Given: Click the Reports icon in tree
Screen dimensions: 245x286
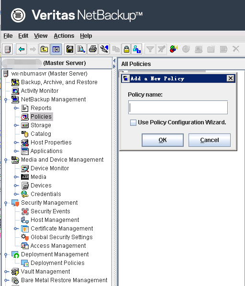Looking at the screenshot, I should point(25,108).
